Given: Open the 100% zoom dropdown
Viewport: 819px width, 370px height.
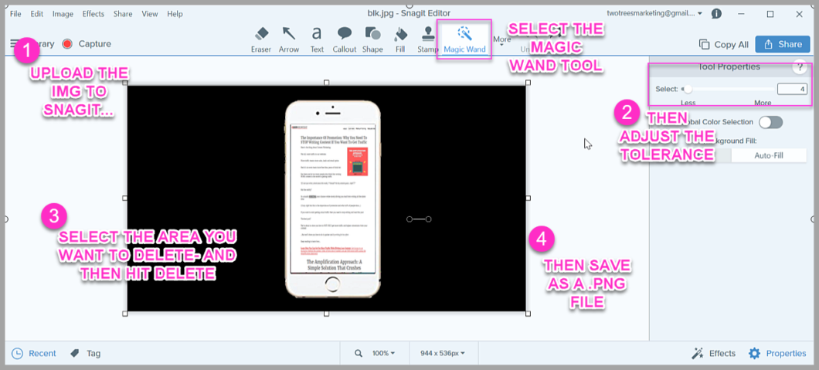Looking at the screenshot, I should (383, 353).
